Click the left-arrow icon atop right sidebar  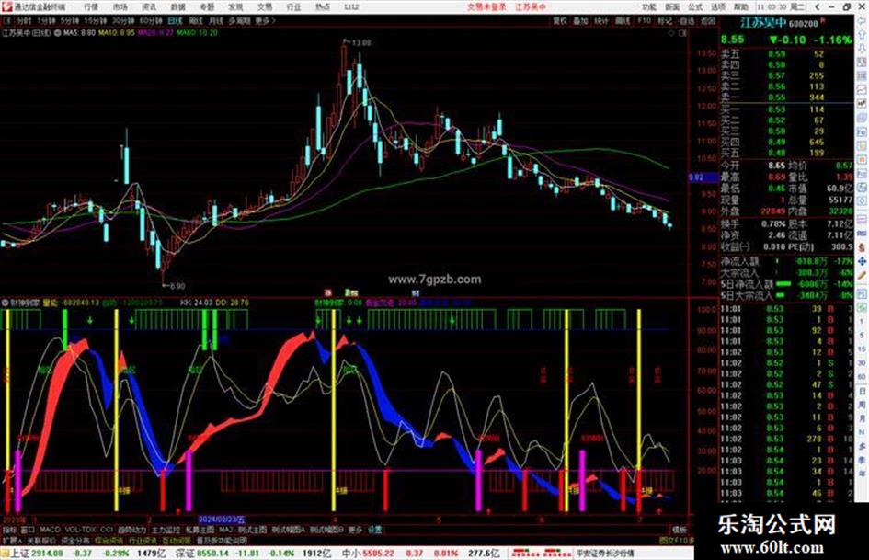[x=862, y=20]
